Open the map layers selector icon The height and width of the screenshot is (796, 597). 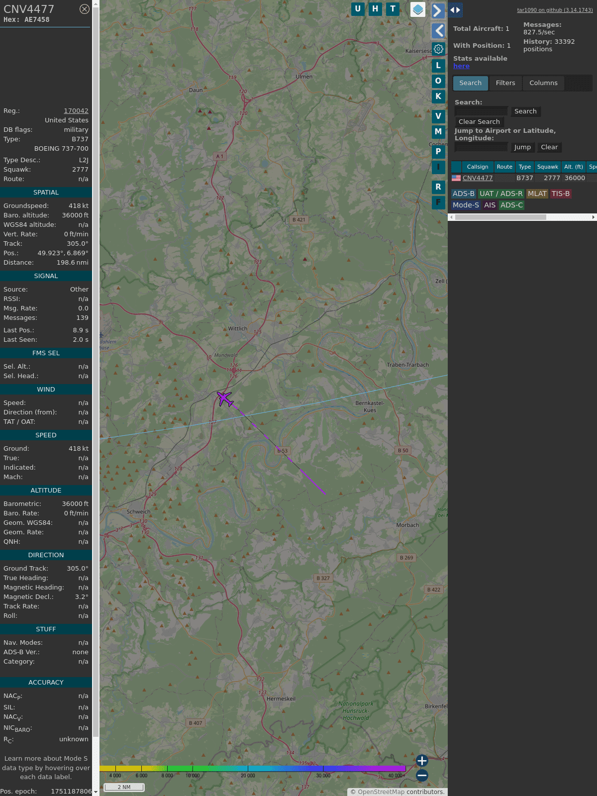[x=418, y=9]
